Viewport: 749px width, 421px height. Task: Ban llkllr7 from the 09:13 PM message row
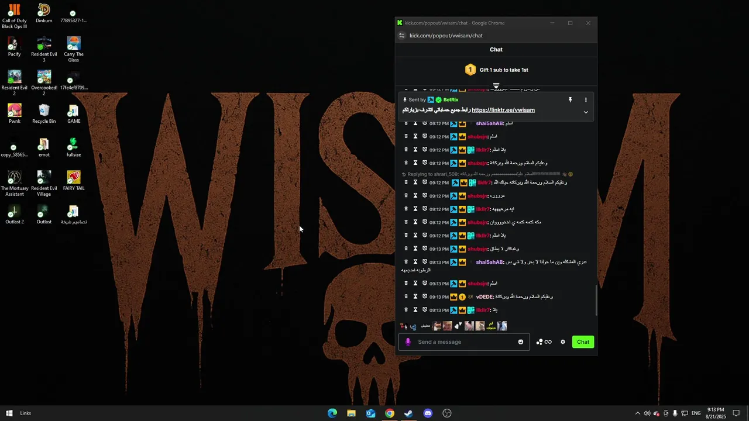coord(425,310)
